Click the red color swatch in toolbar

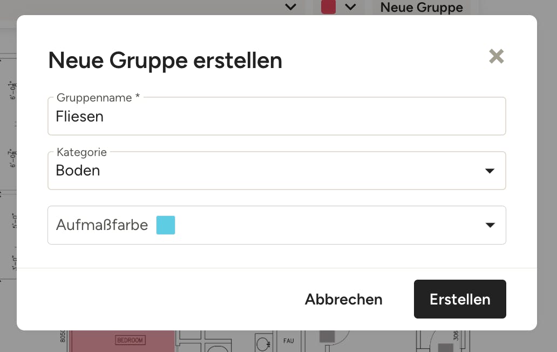tap(328, 7)
